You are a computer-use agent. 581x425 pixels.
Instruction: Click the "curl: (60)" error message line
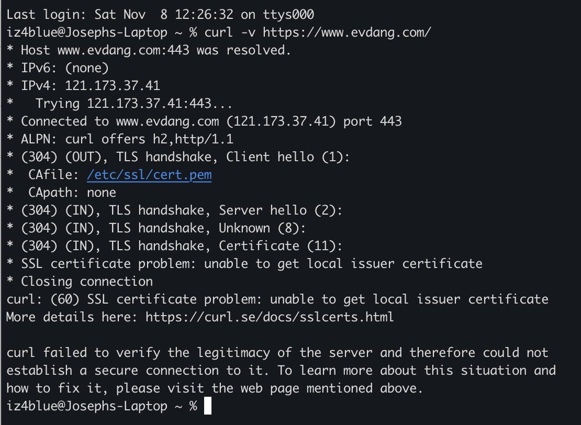pyautogui.click(x=277, y=299)
